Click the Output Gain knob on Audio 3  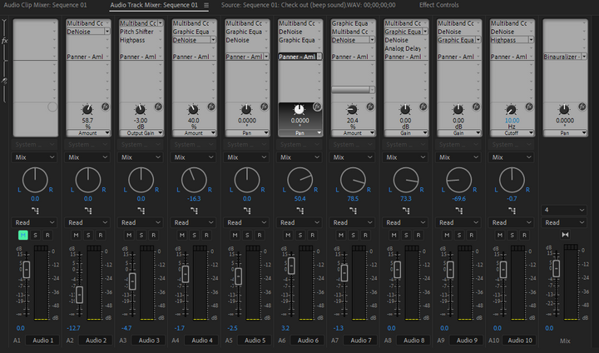141,110
